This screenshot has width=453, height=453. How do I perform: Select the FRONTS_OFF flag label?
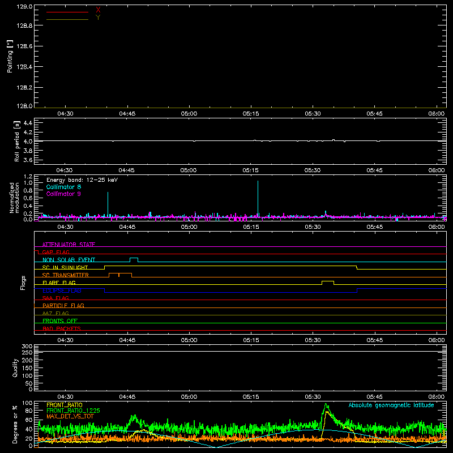(60, 320)
